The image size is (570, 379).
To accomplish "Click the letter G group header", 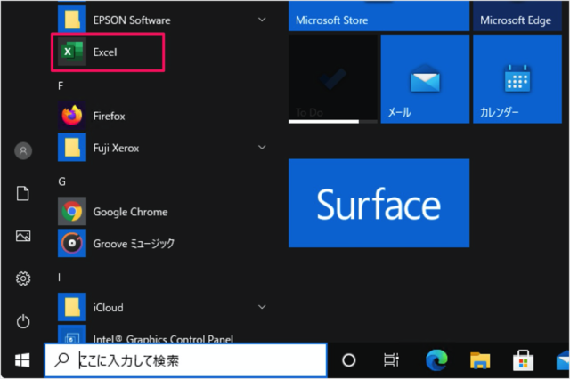I will tap(61, 181).
